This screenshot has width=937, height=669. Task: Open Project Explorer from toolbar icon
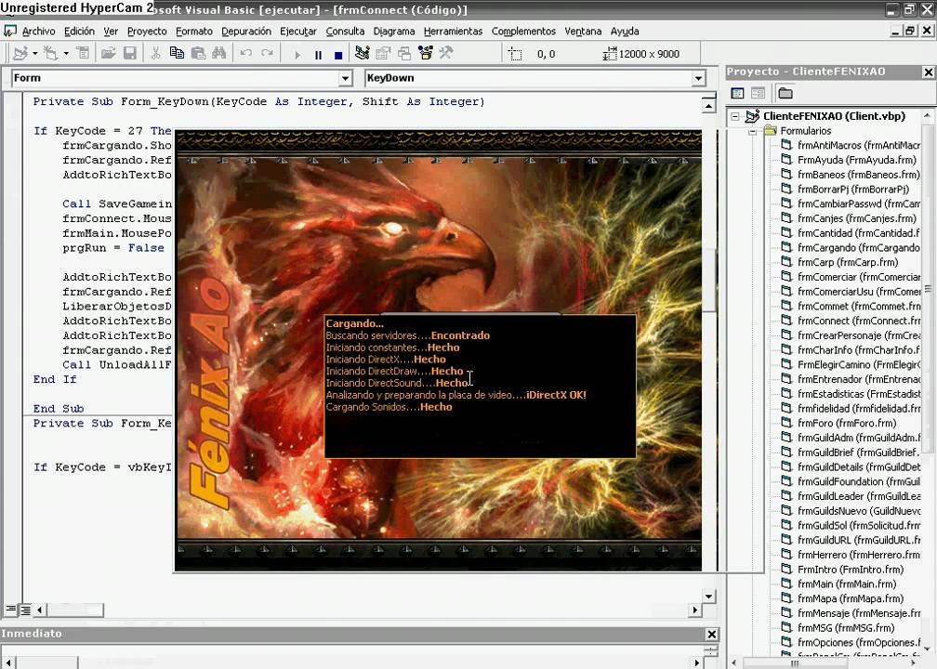[x=362, y=54]
